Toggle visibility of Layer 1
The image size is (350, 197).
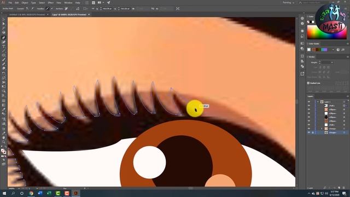click(309, 102)
